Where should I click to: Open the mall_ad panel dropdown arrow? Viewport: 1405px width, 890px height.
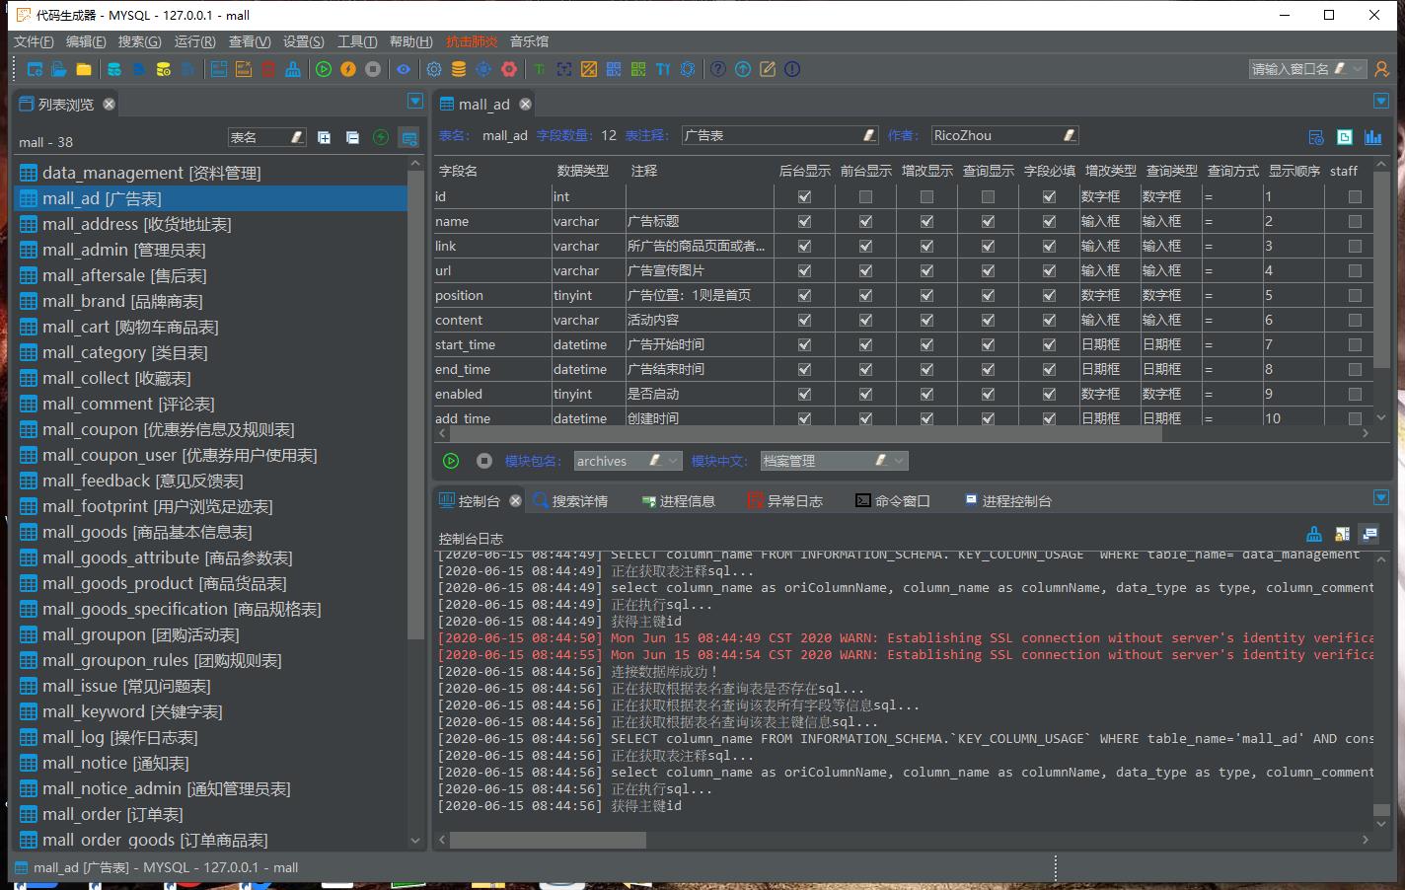coord(1380,102)
